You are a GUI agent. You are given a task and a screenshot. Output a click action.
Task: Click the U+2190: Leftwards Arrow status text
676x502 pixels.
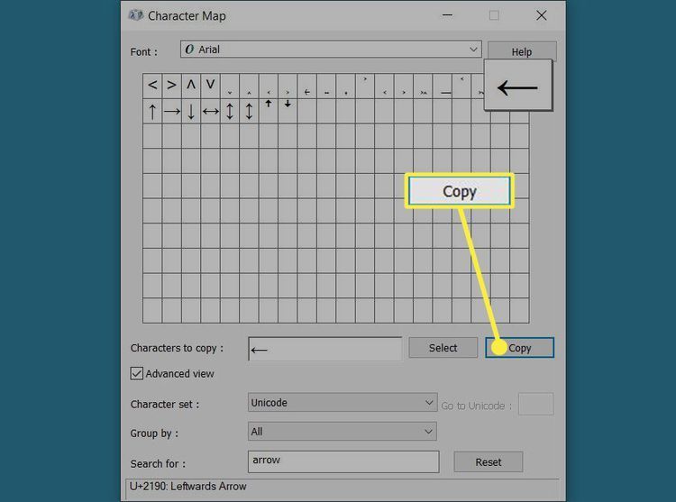coord(188,486)
